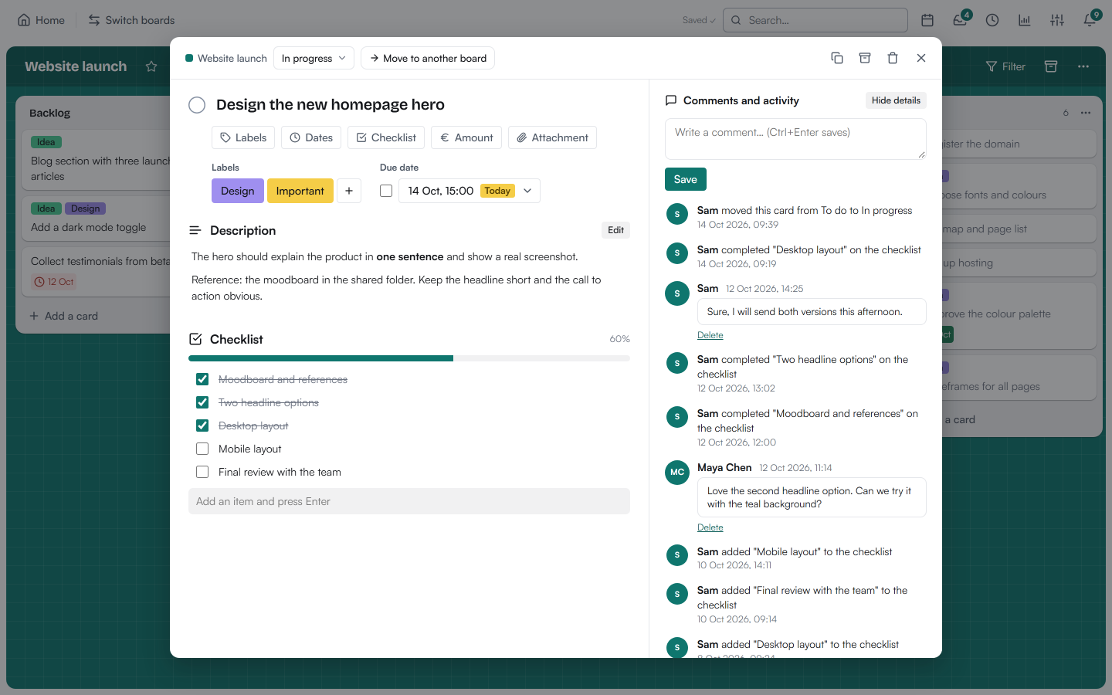Click Move to another board

point(428,58)
